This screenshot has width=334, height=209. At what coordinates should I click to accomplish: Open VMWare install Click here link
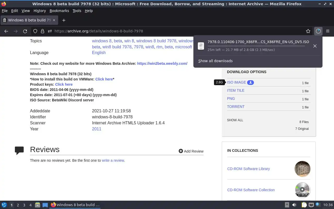104,79
